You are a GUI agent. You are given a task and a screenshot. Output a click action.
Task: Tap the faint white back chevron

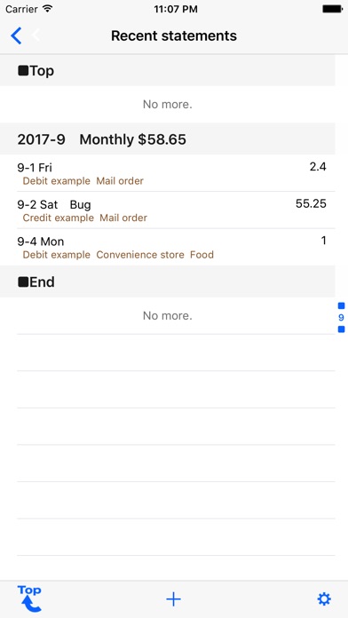pos(36,36)
